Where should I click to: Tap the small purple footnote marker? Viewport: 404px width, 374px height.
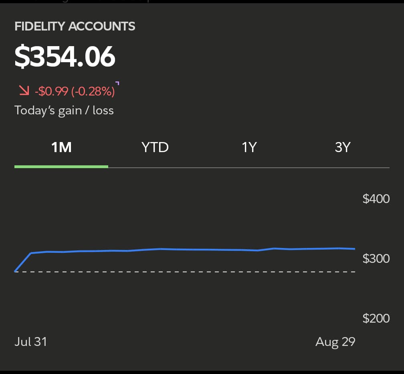pyautogui.click(x=117, y=83)
